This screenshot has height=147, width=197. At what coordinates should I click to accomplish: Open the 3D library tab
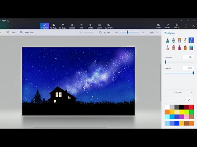point(109,26)
